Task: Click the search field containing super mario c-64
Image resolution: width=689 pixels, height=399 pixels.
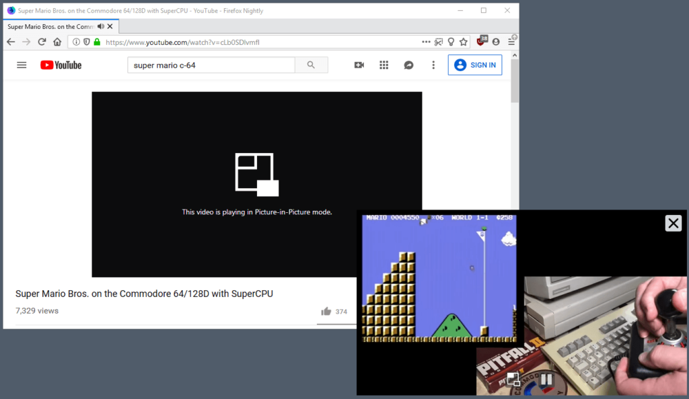Action: tap(211, 65)
